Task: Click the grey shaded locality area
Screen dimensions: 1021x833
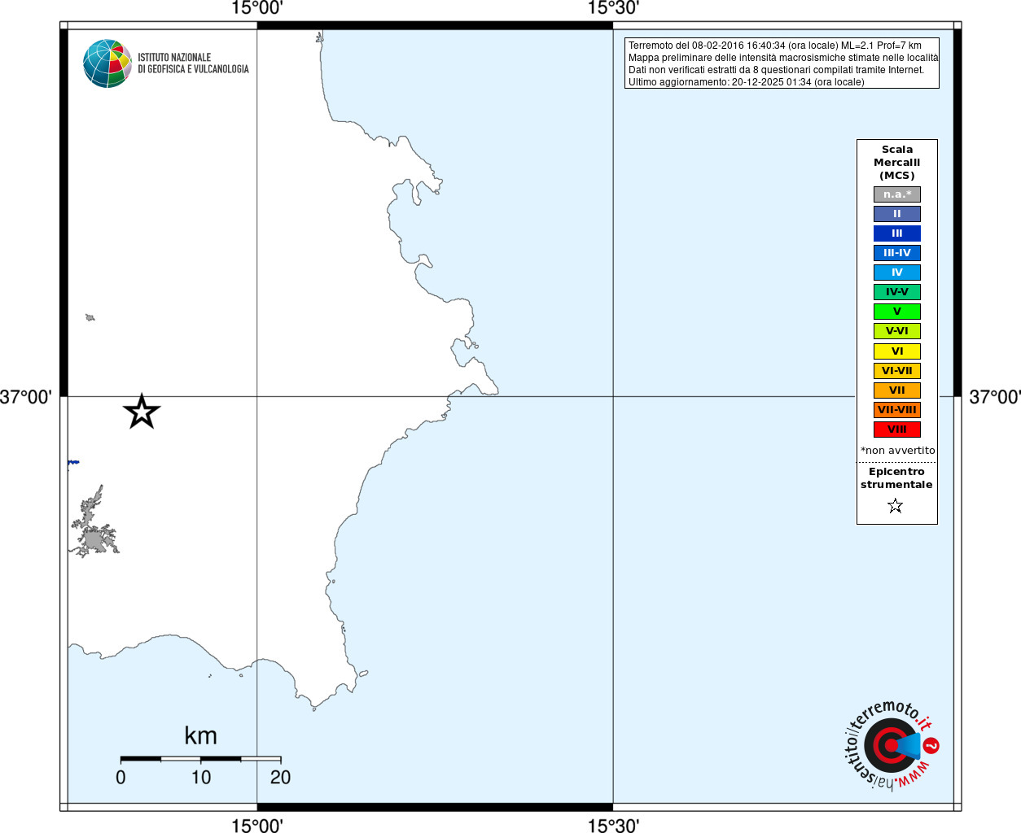Action: 94,526
